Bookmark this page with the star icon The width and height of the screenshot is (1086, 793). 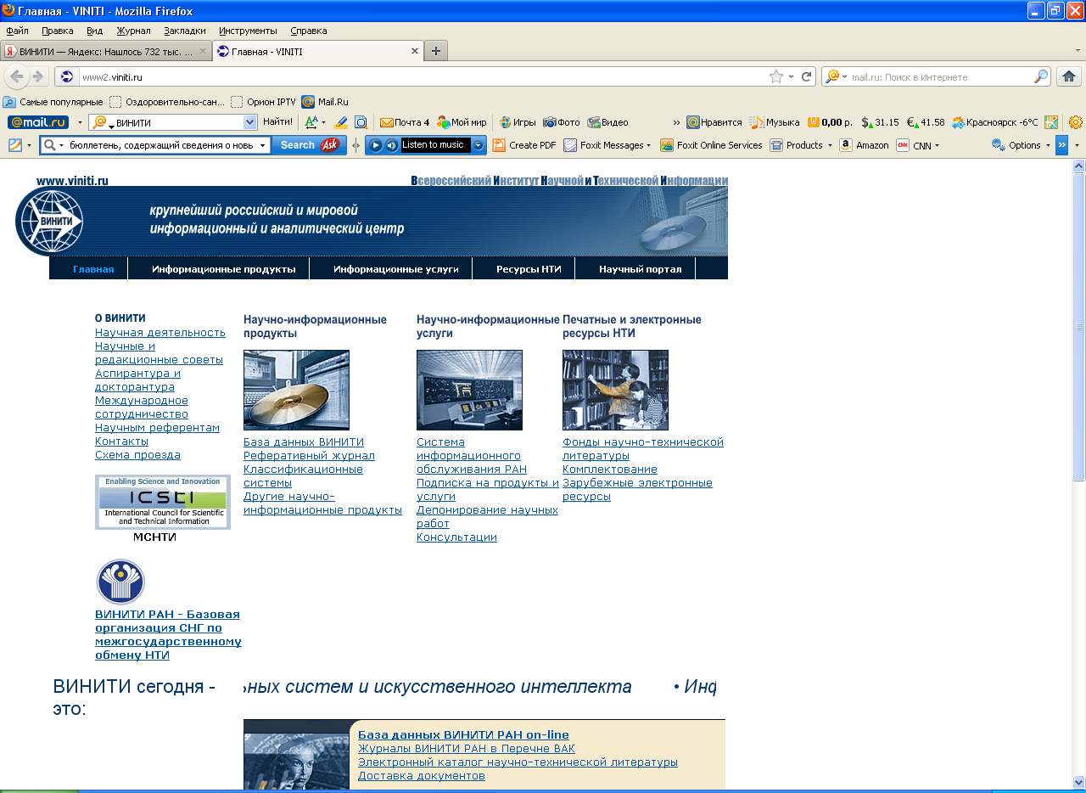[x=775, y=76]
